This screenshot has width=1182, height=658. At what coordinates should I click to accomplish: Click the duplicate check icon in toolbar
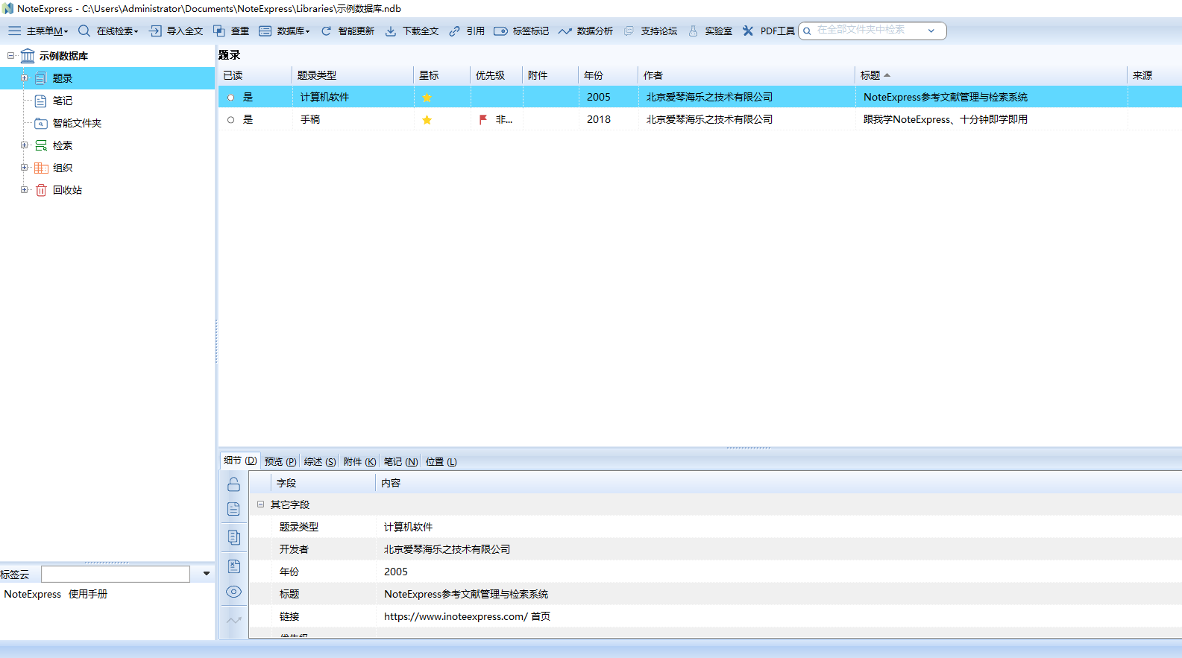pyautogui.click(x=219, y=31)
